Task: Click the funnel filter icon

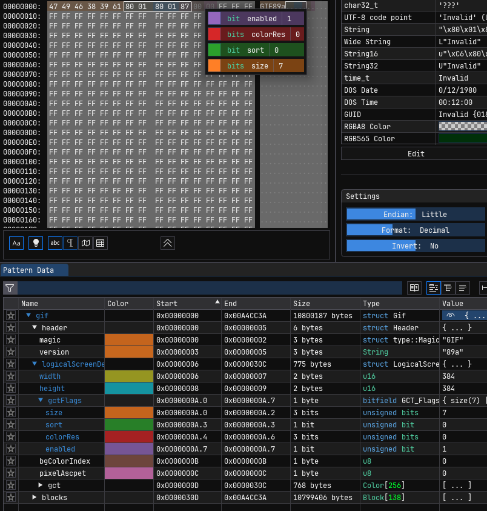Action: (10, 288)
